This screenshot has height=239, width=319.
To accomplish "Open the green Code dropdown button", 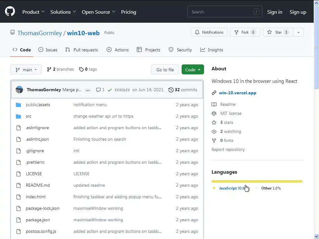I will (193, 69).
